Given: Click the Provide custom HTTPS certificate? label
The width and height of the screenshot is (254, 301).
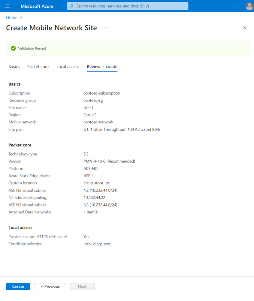Looking at the screenshot, I should click(x=38, y=237).
